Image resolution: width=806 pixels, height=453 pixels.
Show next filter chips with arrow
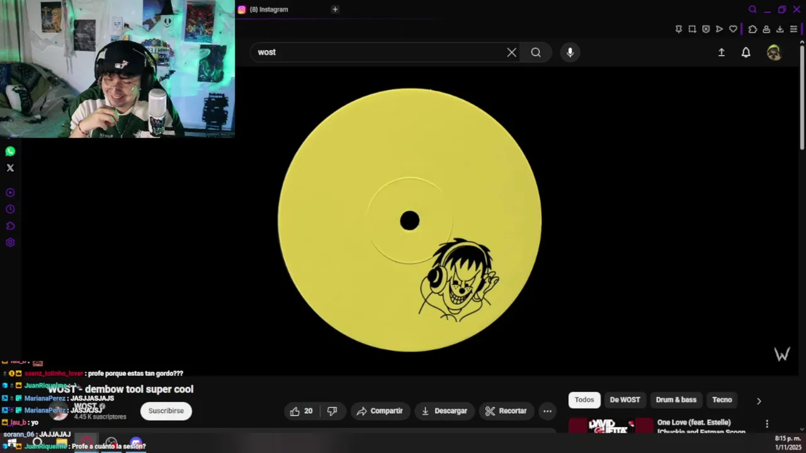(x=759, y=401)
